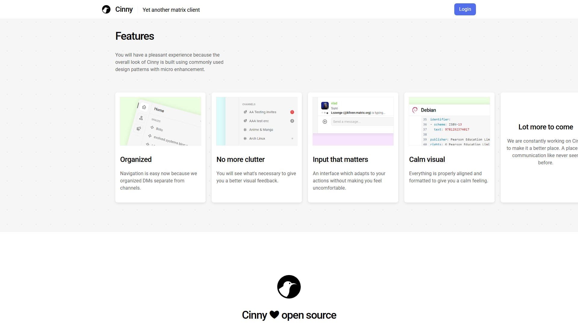578x325 pixels.
Task: Click the Lot more to come title
Action: [x=545, y=127]
